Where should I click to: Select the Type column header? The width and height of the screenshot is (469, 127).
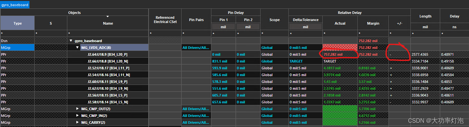[17, 23]
